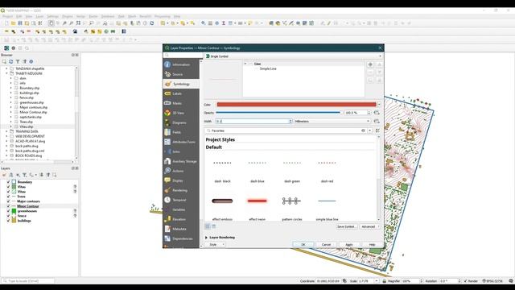The height and width of the screenshot is (290, 515).
Task: Click the Width input field
Action: point(253,122)
